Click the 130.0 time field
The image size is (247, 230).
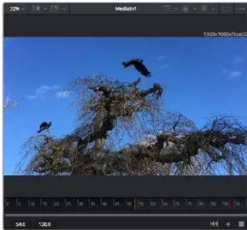(45, 224)
